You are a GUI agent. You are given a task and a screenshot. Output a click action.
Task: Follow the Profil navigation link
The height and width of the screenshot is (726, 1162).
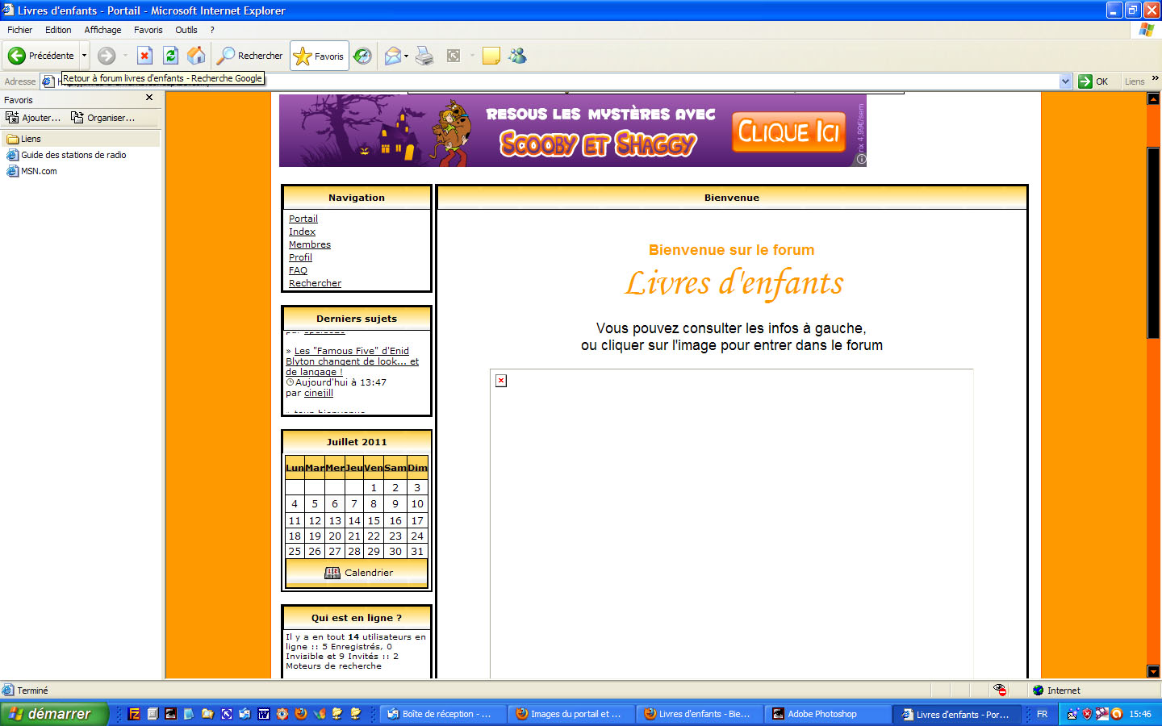pyautogui.click(x=300, y=257)
